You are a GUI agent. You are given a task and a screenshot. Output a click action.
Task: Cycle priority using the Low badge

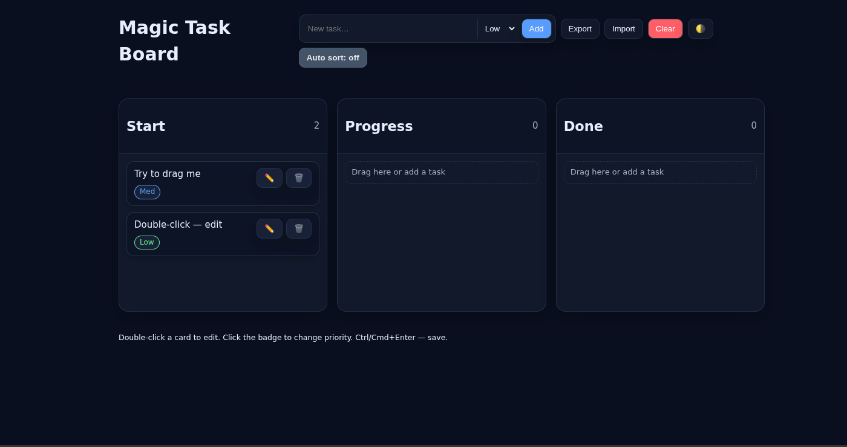pos(147,243)
